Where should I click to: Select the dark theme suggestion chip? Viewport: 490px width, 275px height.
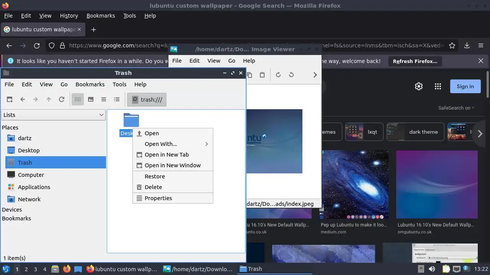click(x=415, y=132)
